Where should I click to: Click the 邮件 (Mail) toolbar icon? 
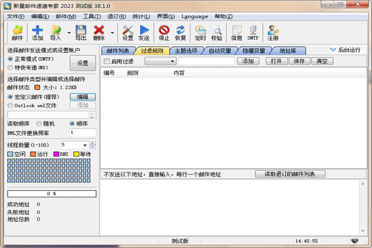point(17,32)
